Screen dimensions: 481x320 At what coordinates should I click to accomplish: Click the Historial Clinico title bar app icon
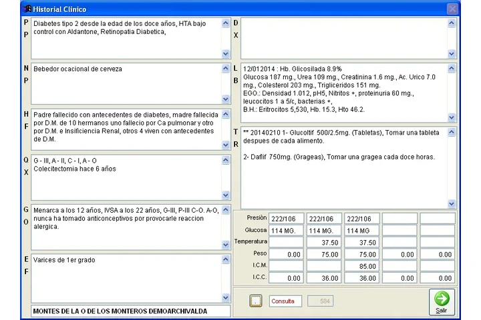pos(27,9)
